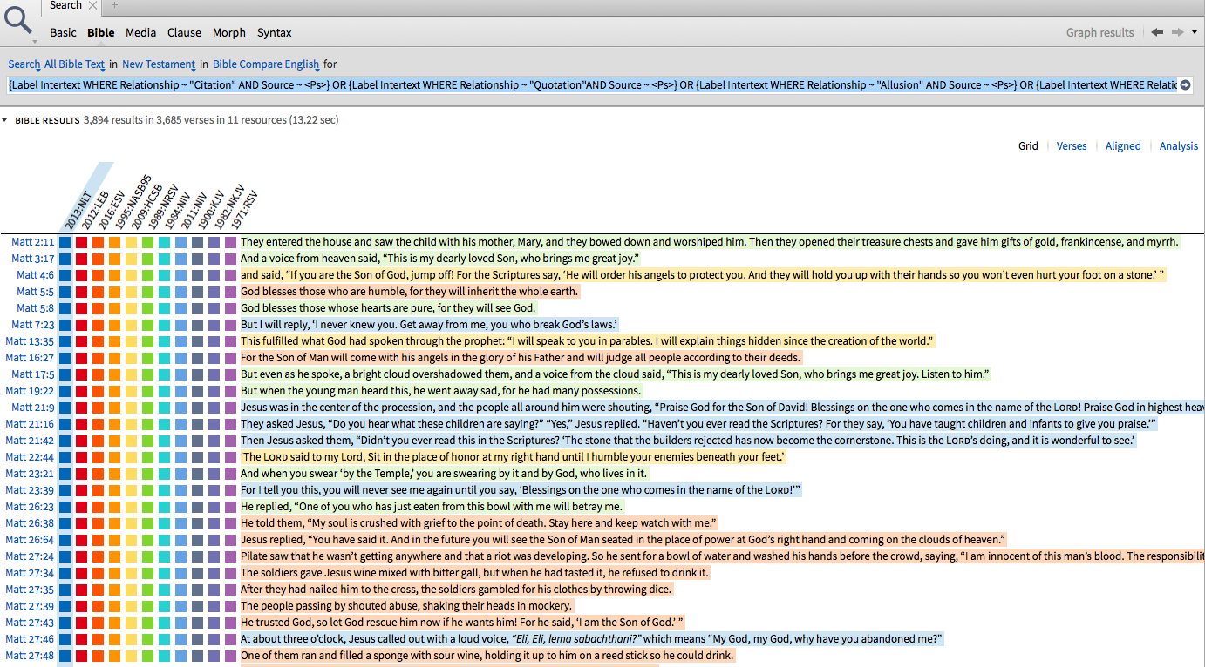Switch to the Verses view
The height and width of the screenshot is (667, 1205).
(x=1072, y=145)
